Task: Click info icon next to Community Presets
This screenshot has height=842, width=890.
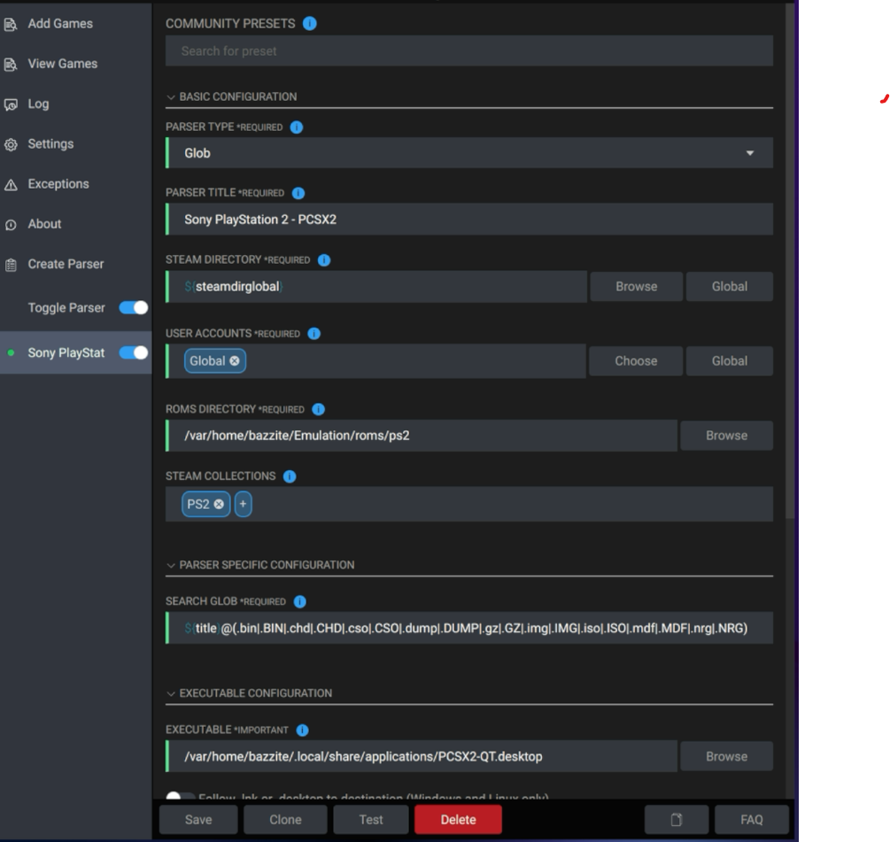Action: (x=309, y=24)
